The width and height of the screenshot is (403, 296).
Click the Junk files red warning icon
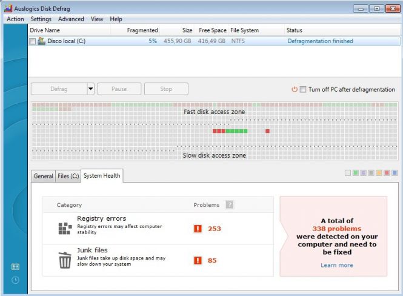click(x=198, y=260)
